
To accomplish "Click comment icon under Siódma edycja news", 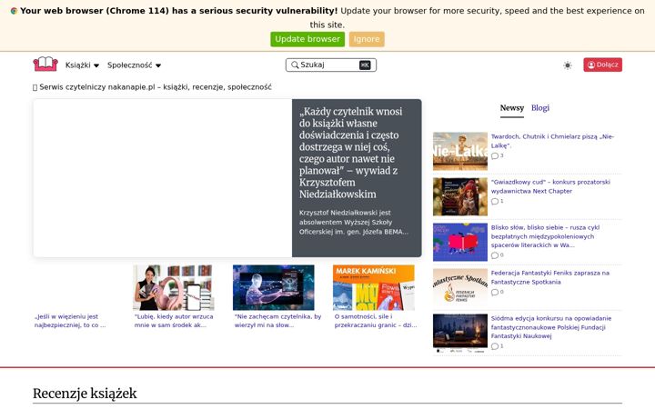I will pyautogui.click(x=495, y=346).
